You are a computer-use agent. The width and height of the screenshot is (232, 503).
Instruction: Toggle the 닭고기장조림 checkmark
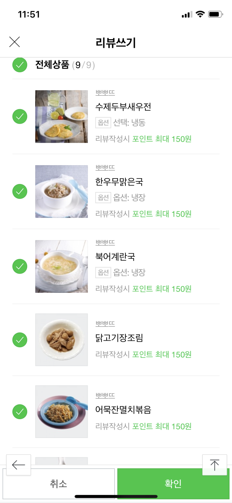click(20, 340)
